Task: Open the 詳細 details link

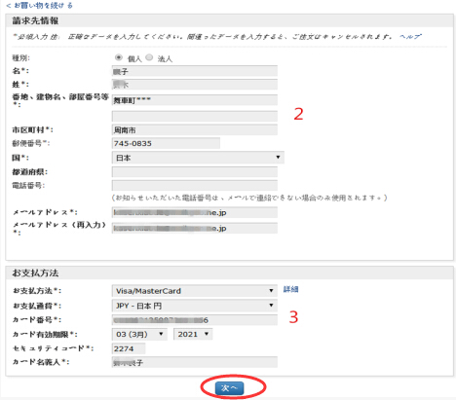Action: (x=290, y=289)
